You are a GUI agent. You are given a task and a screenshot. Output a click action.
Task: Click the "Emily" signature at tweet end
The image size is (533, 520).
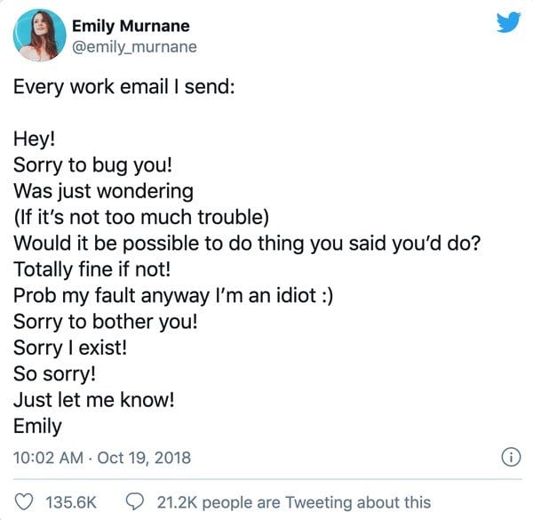[x=38, y=426]
